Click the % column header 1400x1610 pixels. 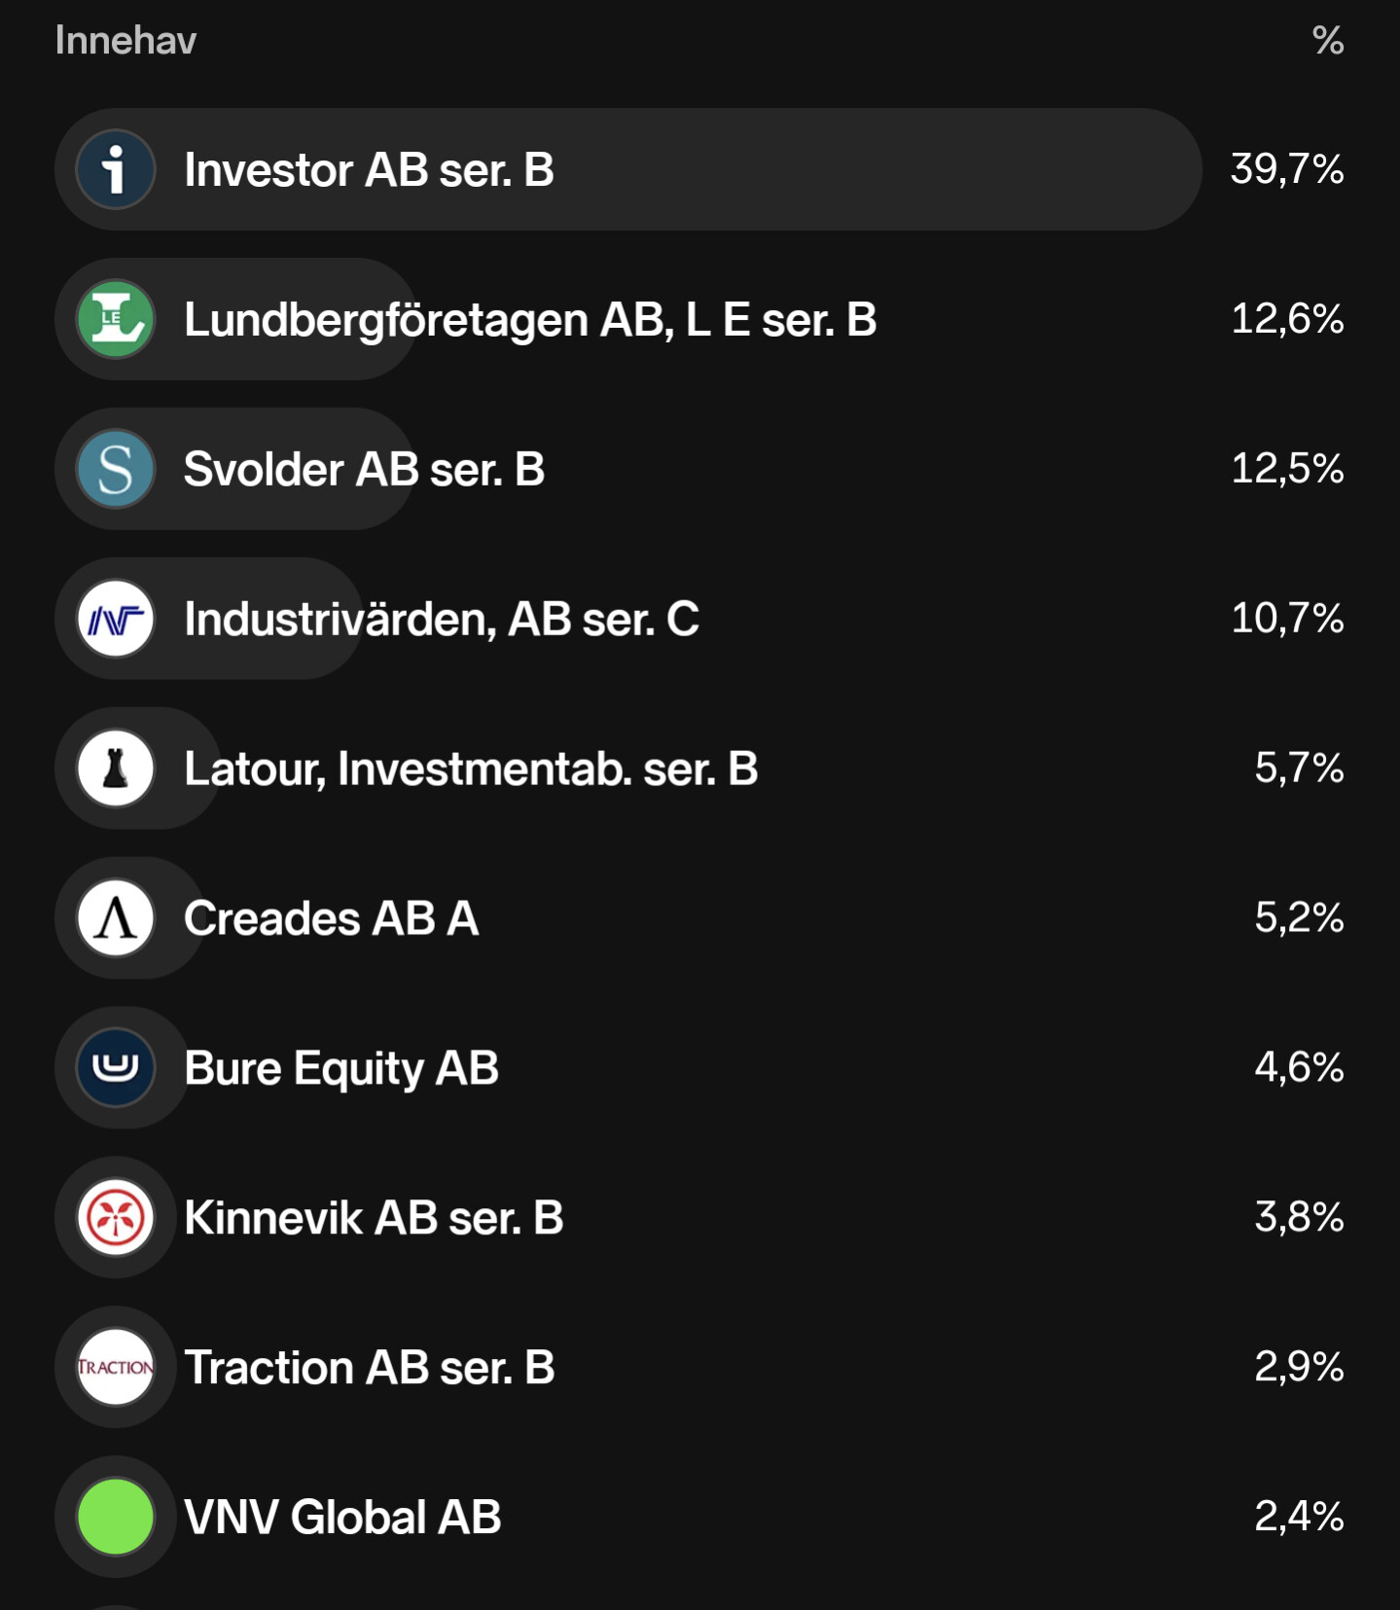(x=1327, y=41)
